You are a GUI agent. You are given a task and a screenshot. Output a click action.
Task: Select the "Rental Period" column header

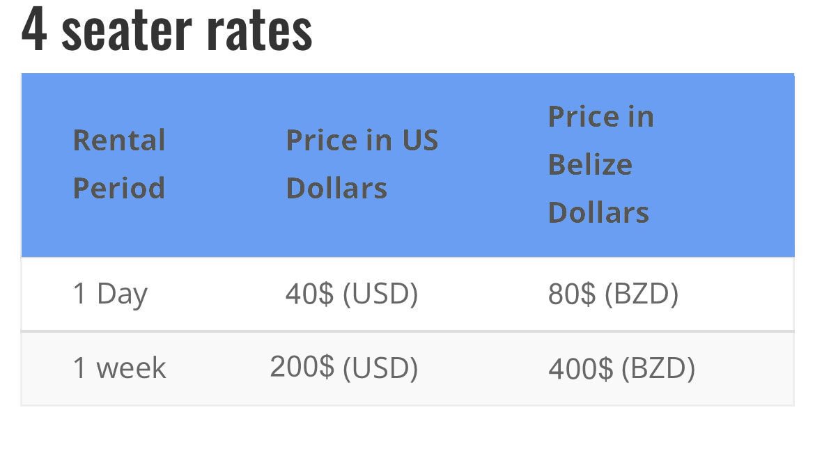[x=119, y=164]
